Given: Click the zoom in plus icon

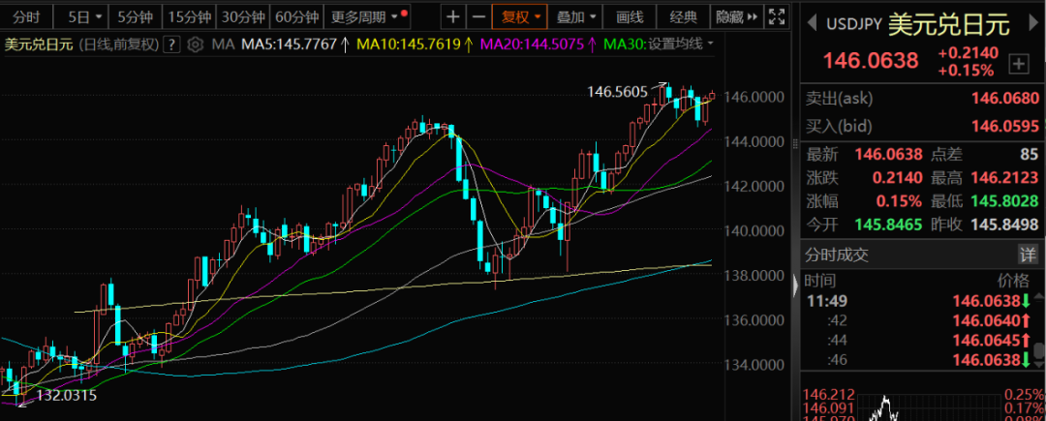Looking at the screenshot, I should coord(453,16).
